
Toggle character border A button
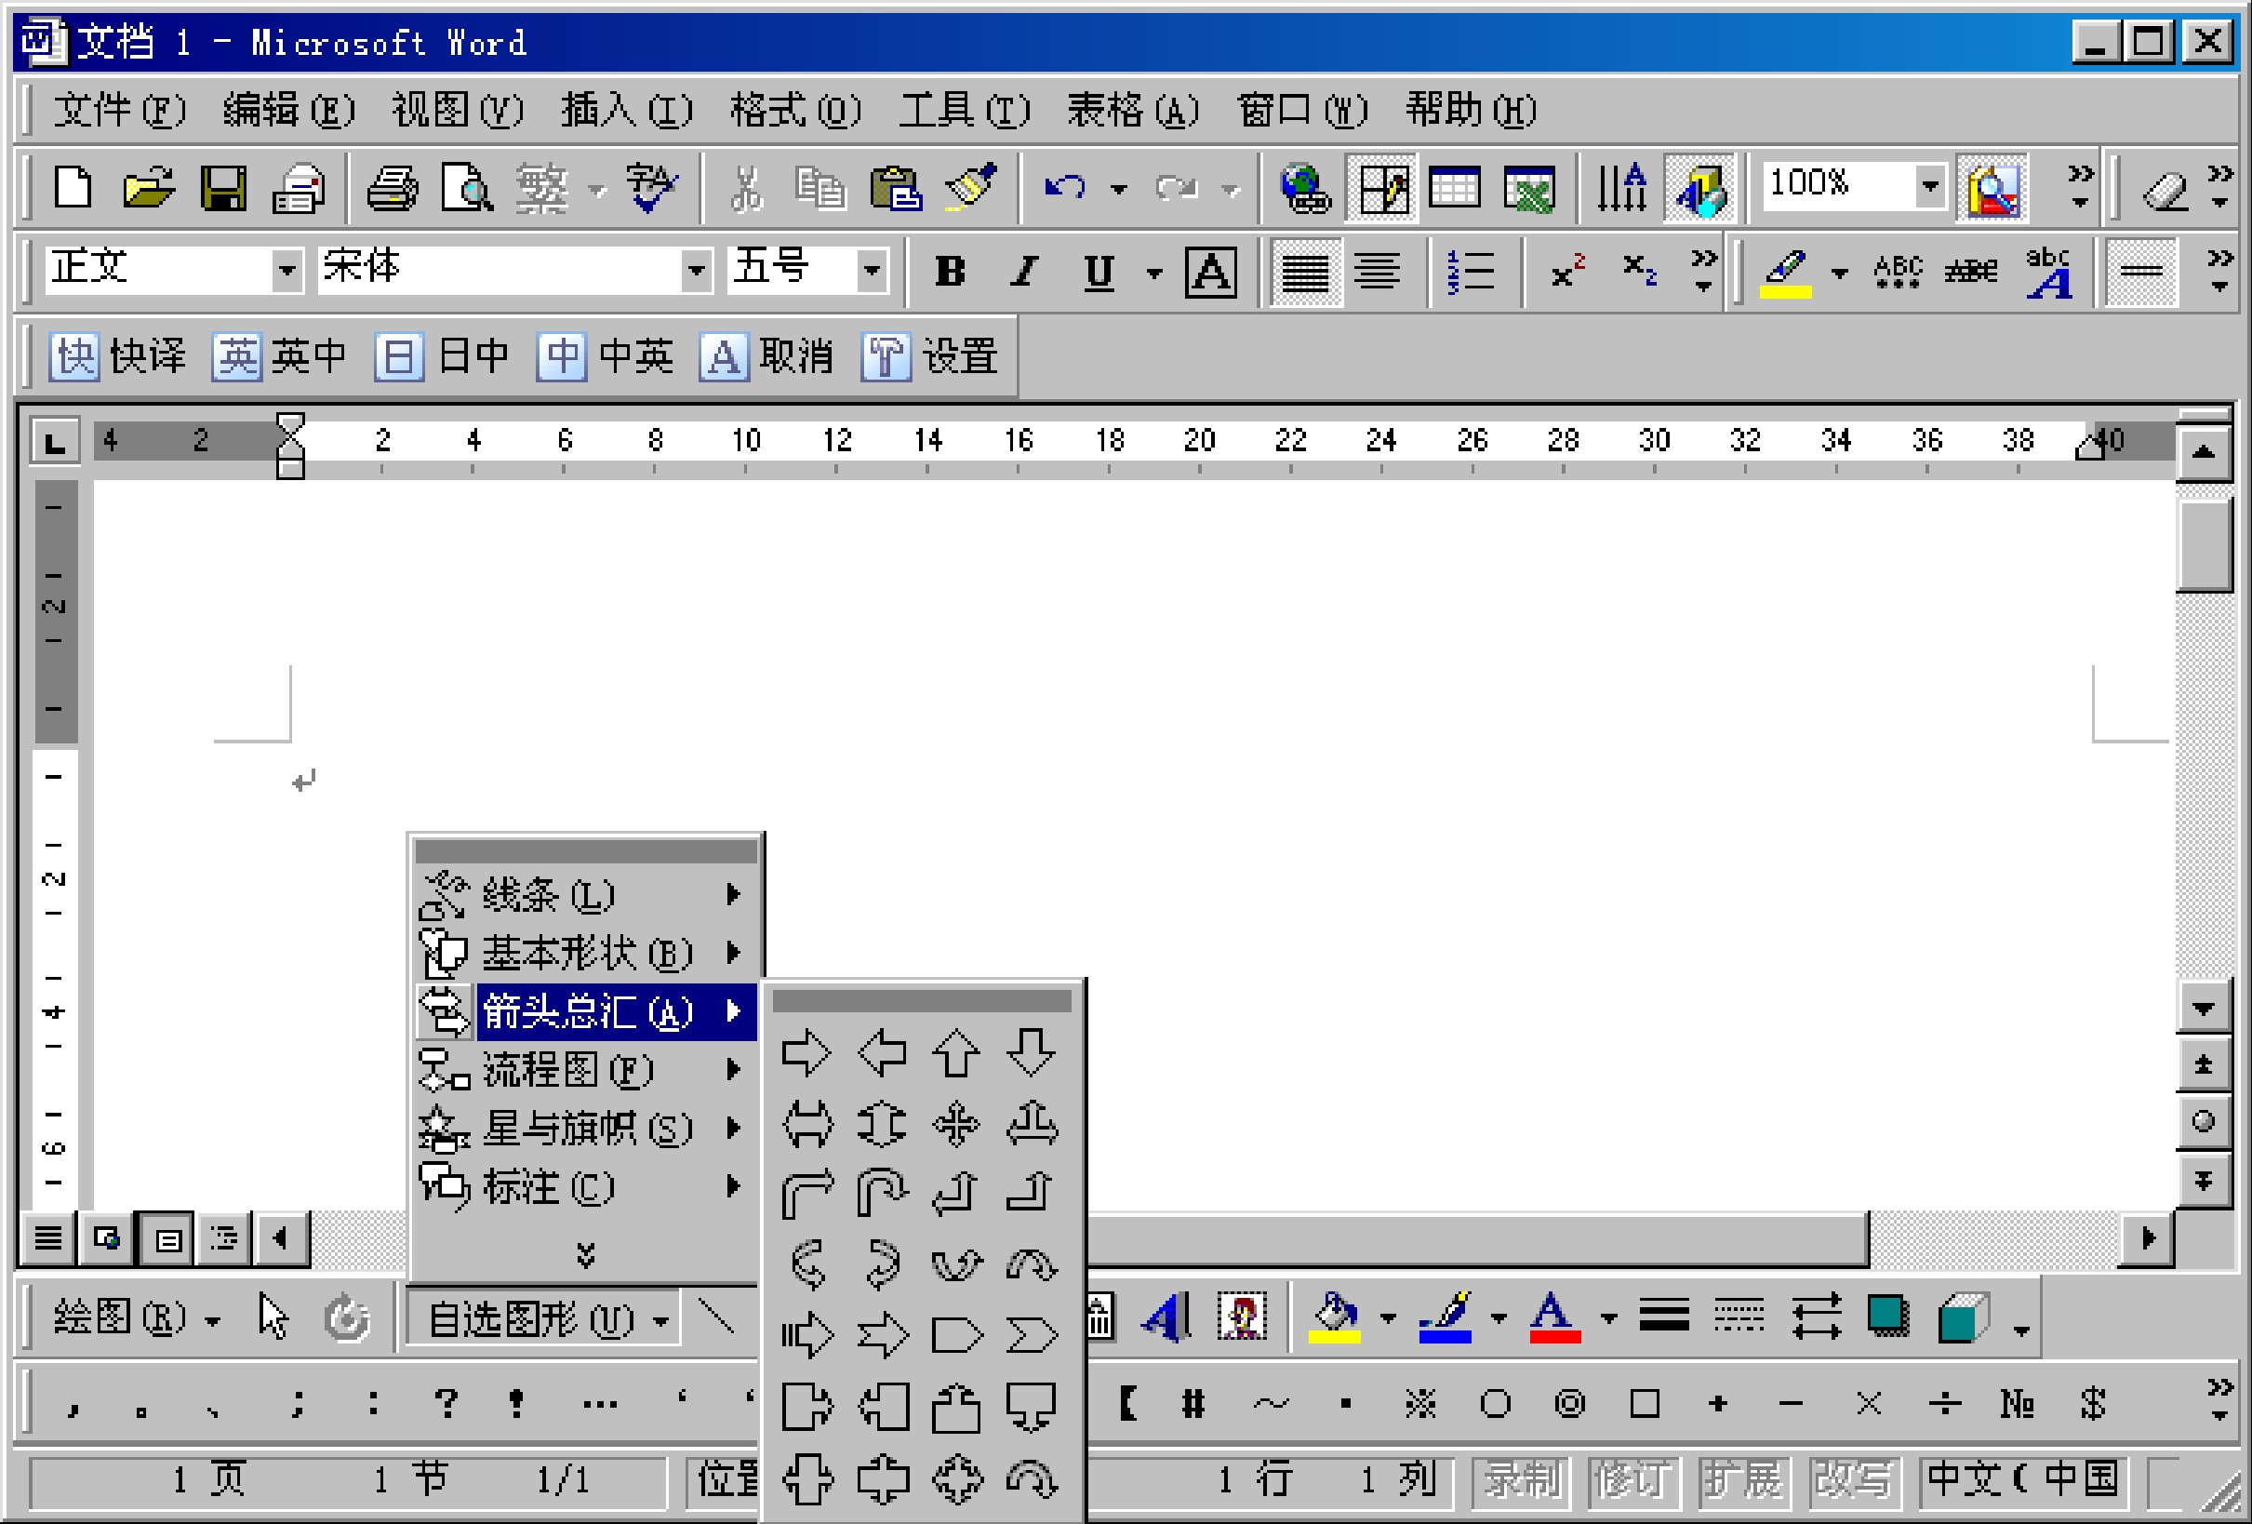click(x=1210, y=272)
